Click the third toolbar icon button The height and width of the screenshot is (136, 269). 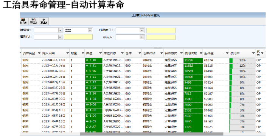click(44, 21)
